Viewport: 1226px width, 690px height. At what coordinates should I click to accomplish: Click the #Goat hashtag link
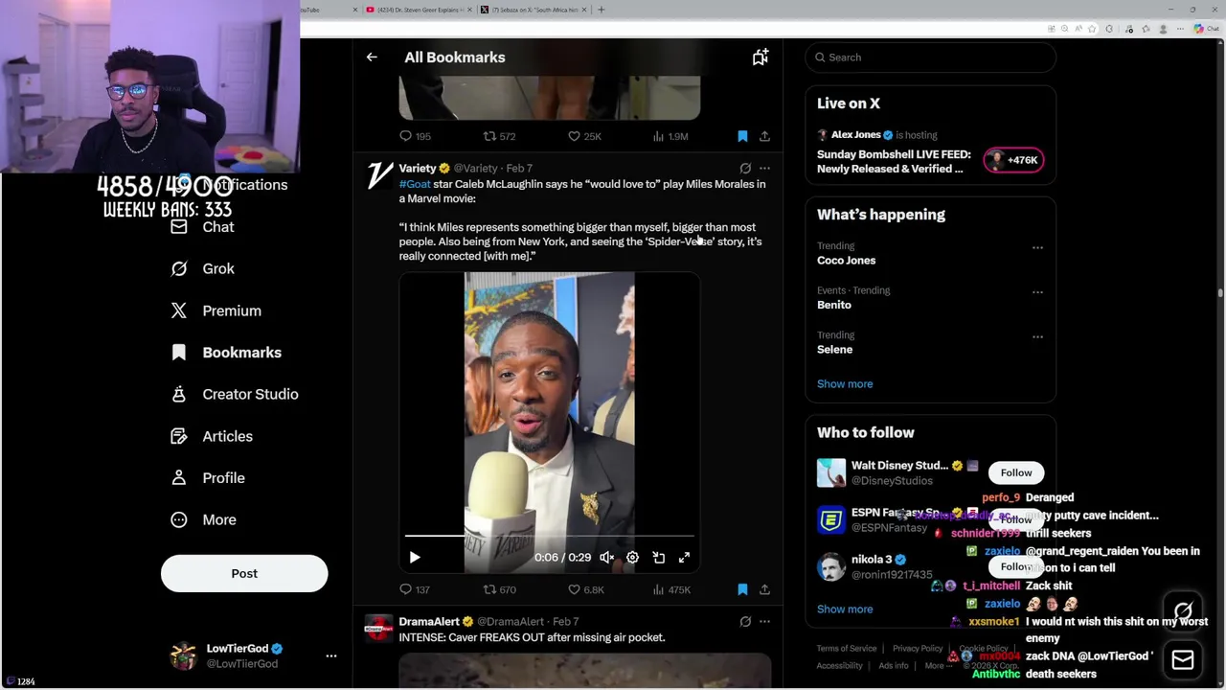pos(415,184)
